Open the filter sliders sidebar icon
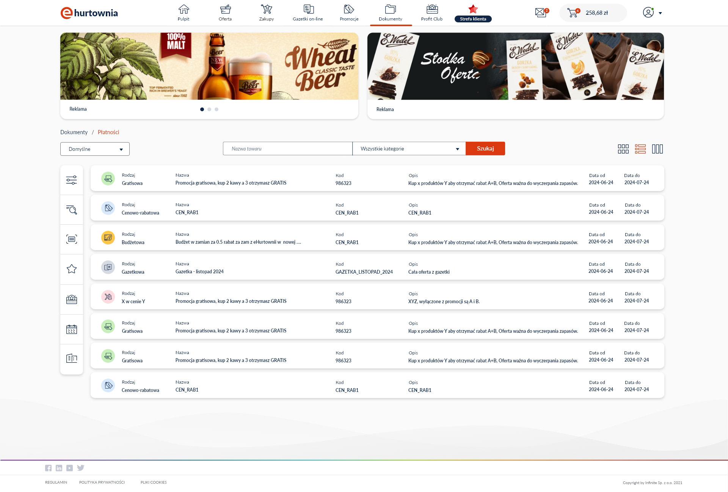This screenshot has width=728, height=492. tap(72, 180)
